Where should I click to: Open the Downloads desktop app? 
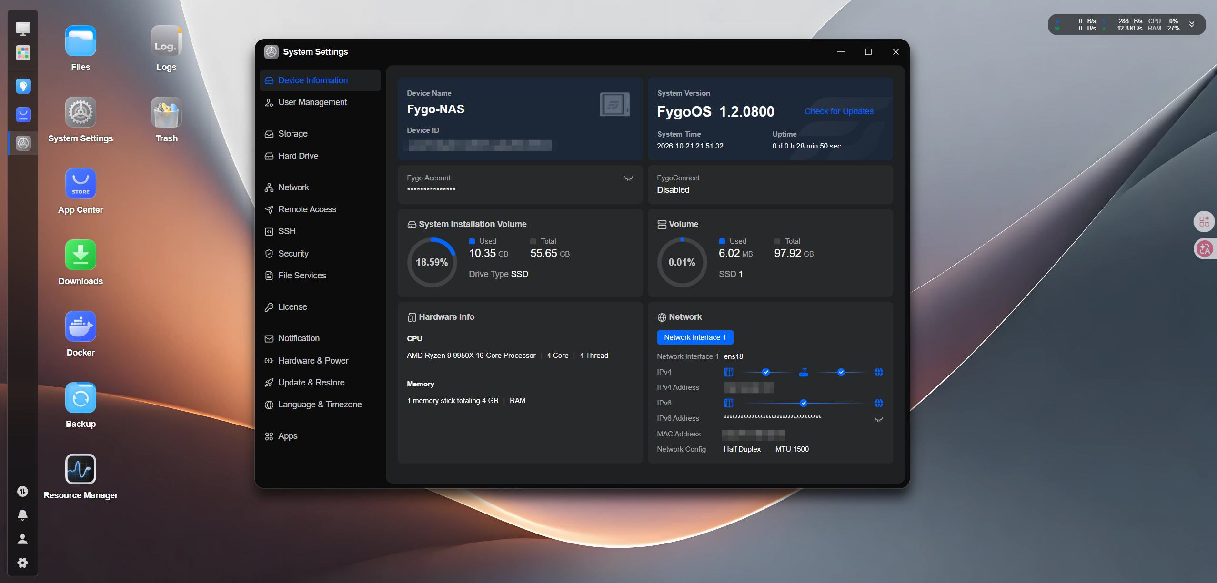80,255
